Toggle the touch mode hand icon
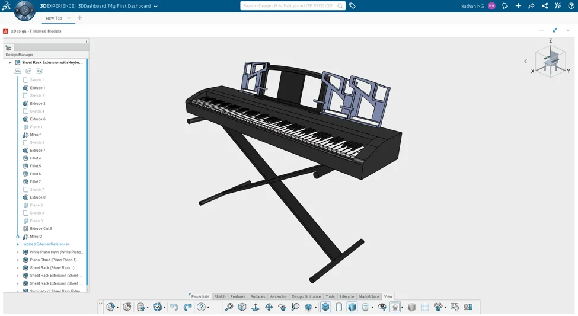The image size is (578, 316). pyautogui.click(x=455, y=307)
